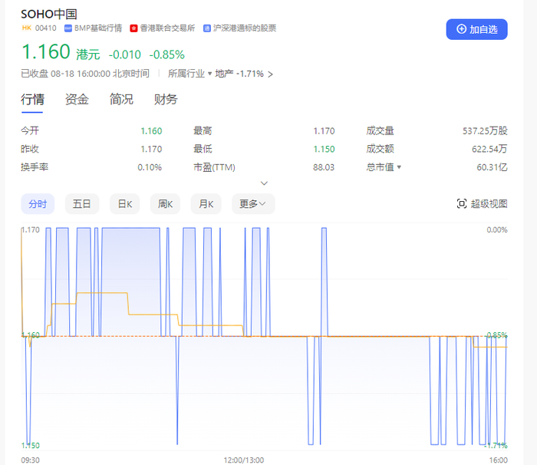Screen dimensions: 537x465
Task: Click the 最低 value 1.150
Action: [x=324, y=149]
